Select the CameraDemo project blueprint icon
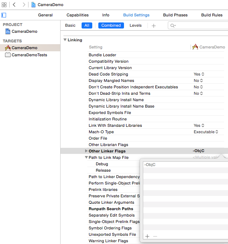 coord(8,31)
